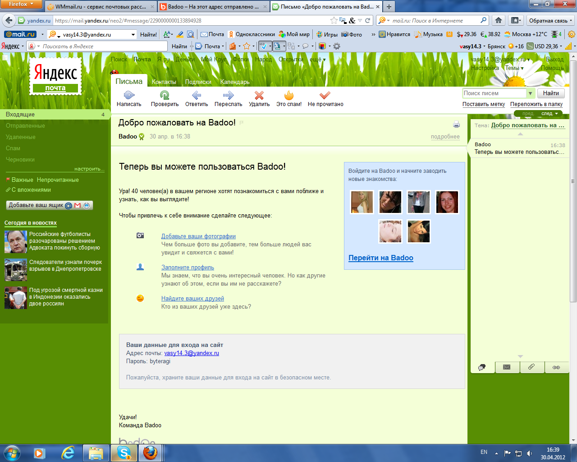577x462 pixels.
Task: Open a new Firefox tab
Action: 389,7
